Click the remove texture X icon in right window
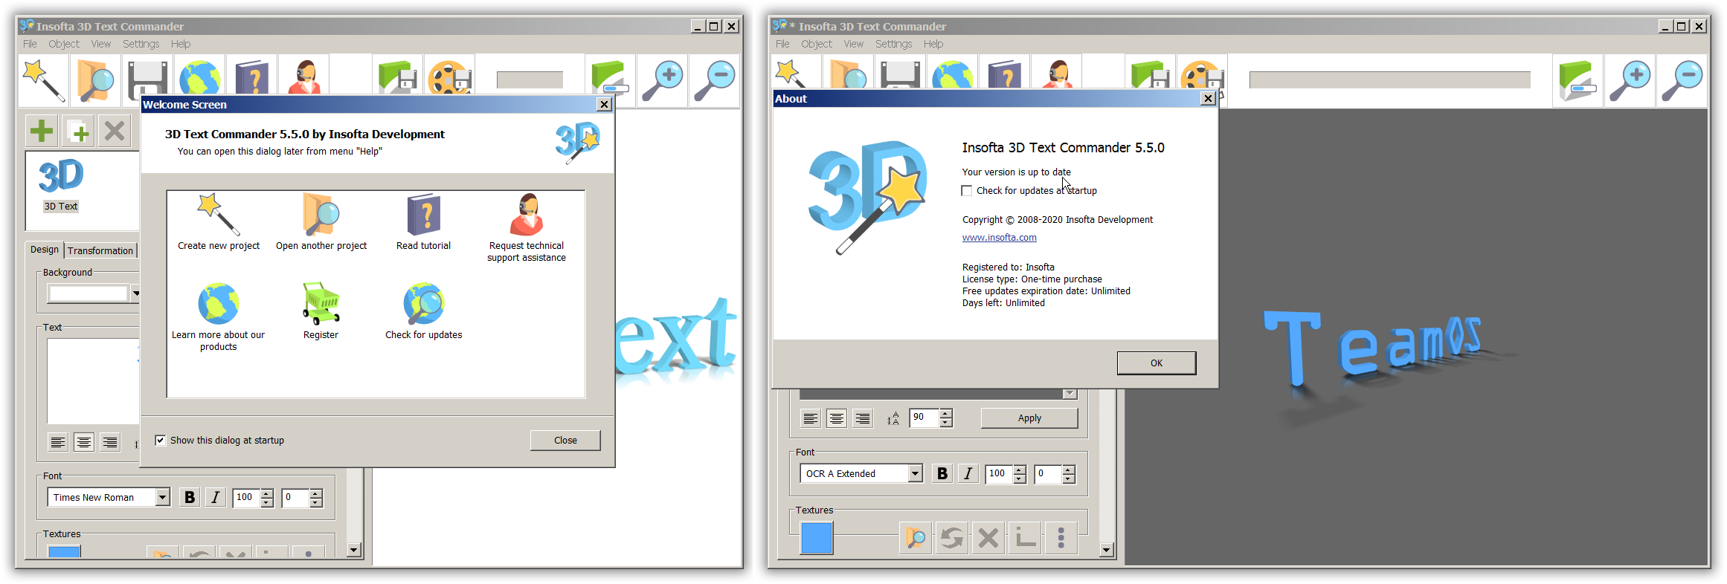Viewport: 1727px width, 584px height. click(x=988, y=537)
